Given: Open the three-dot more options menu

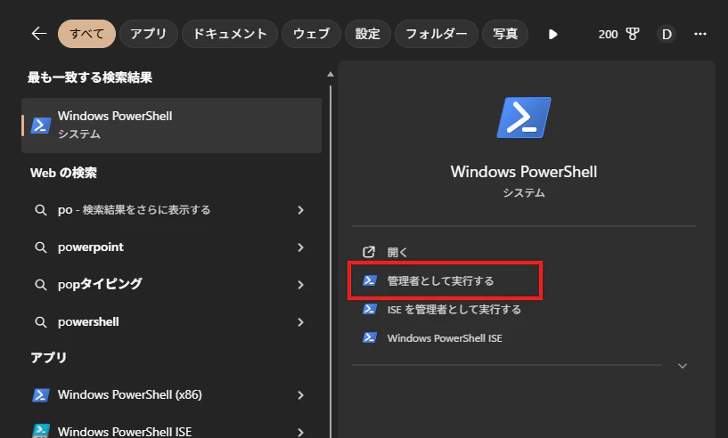Looking at the screenshot, I should click(700, 34).
